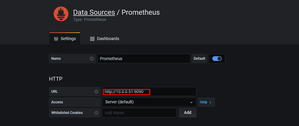Click the Whitelisted Cookies info icon
The image size is (299, 126).
96,113
